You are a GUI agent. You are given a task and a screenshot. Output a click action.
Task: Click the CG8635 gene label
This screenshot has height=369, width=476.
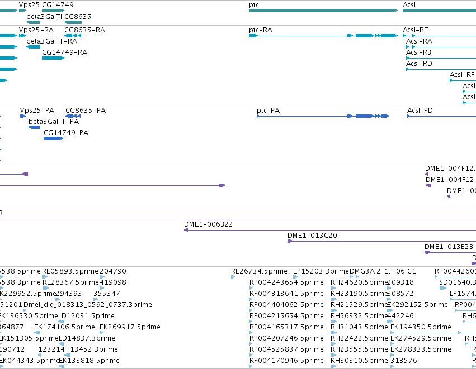78,16
